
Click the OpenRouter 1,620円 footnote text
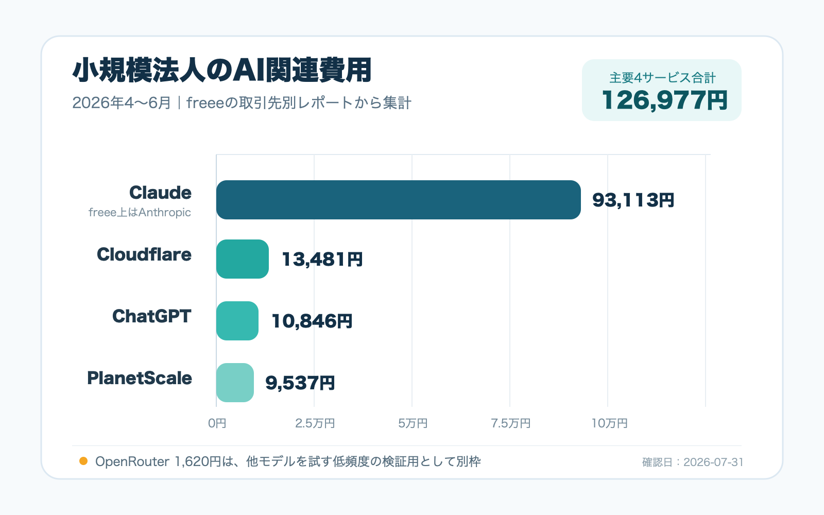(x=288, y=461)
